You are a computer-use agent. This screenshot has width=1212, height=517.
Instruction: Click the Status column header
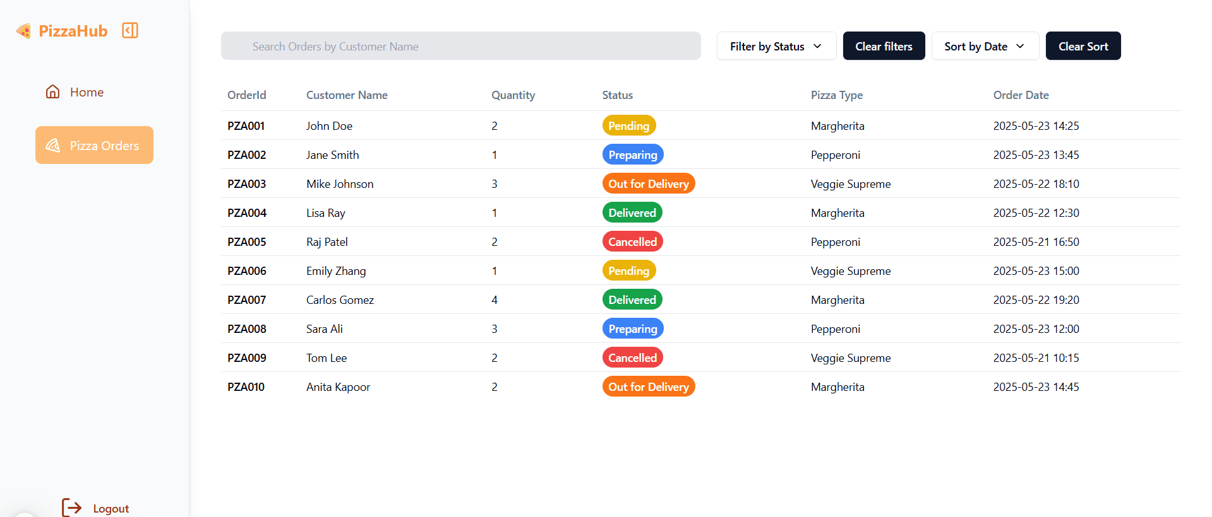coord(617,95)
